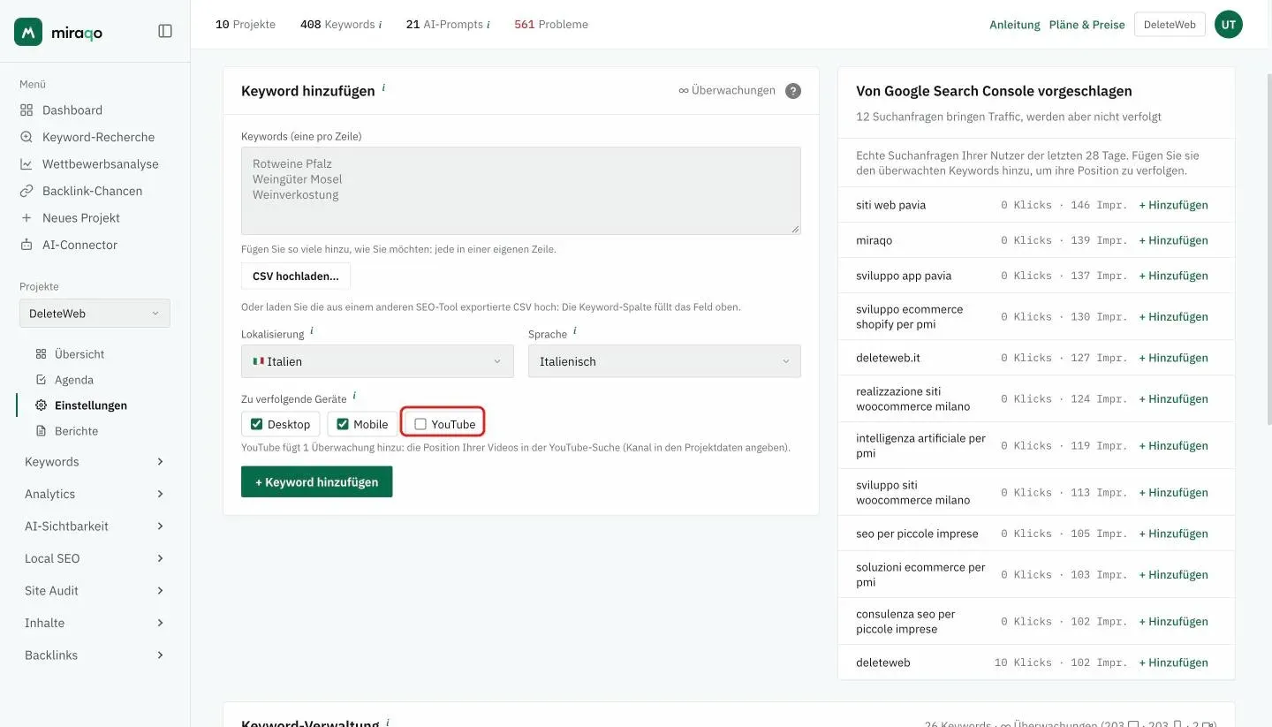Click the 408 Keywords counter
This screenshot has height=727, width=1272.
pyautogui.click(x=341, y=25)
